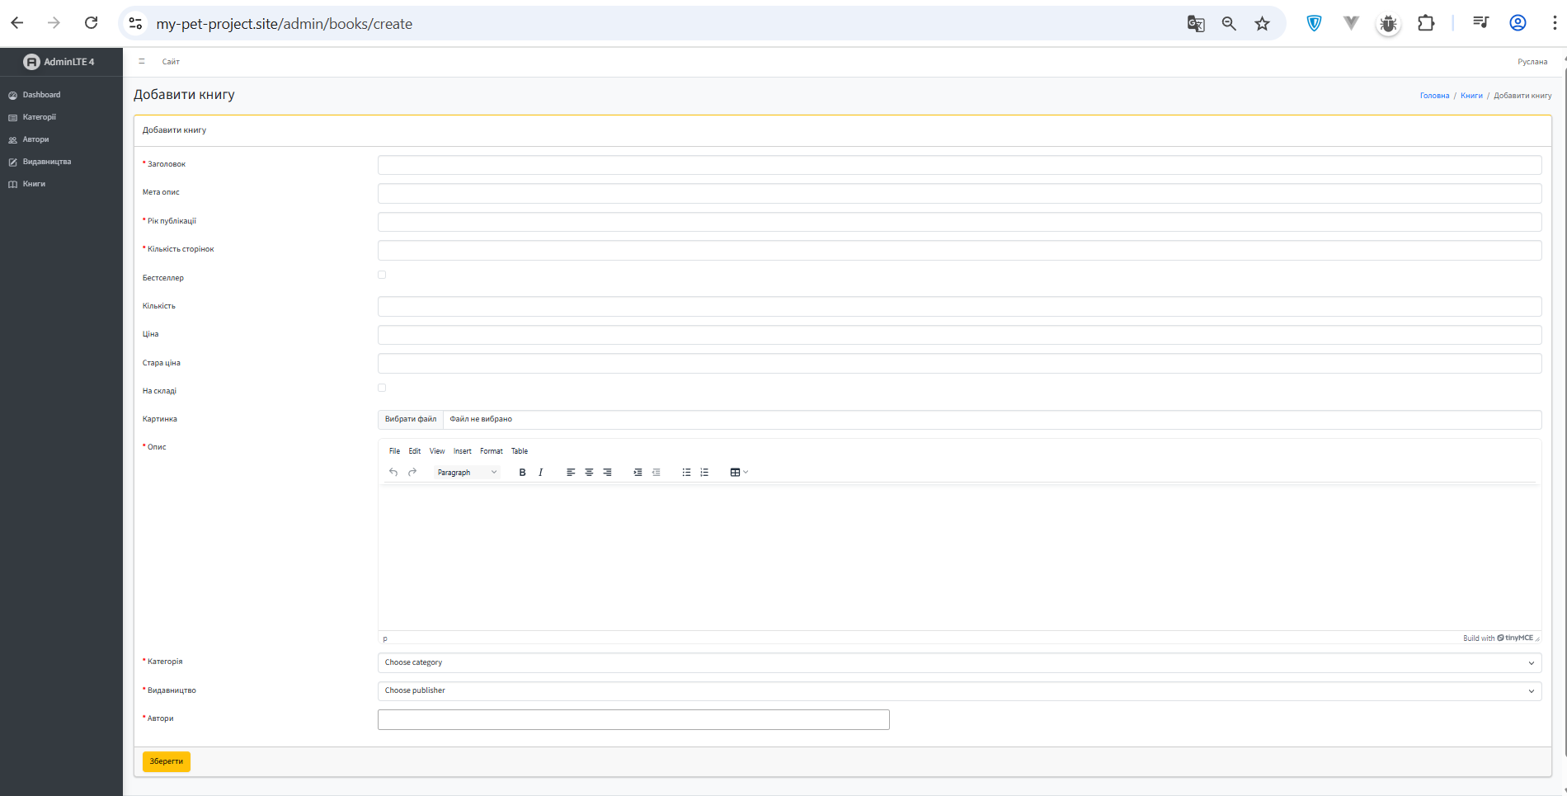Enable the Бестселлер checkbox
1567x796 pixels.
click(382, 276)
